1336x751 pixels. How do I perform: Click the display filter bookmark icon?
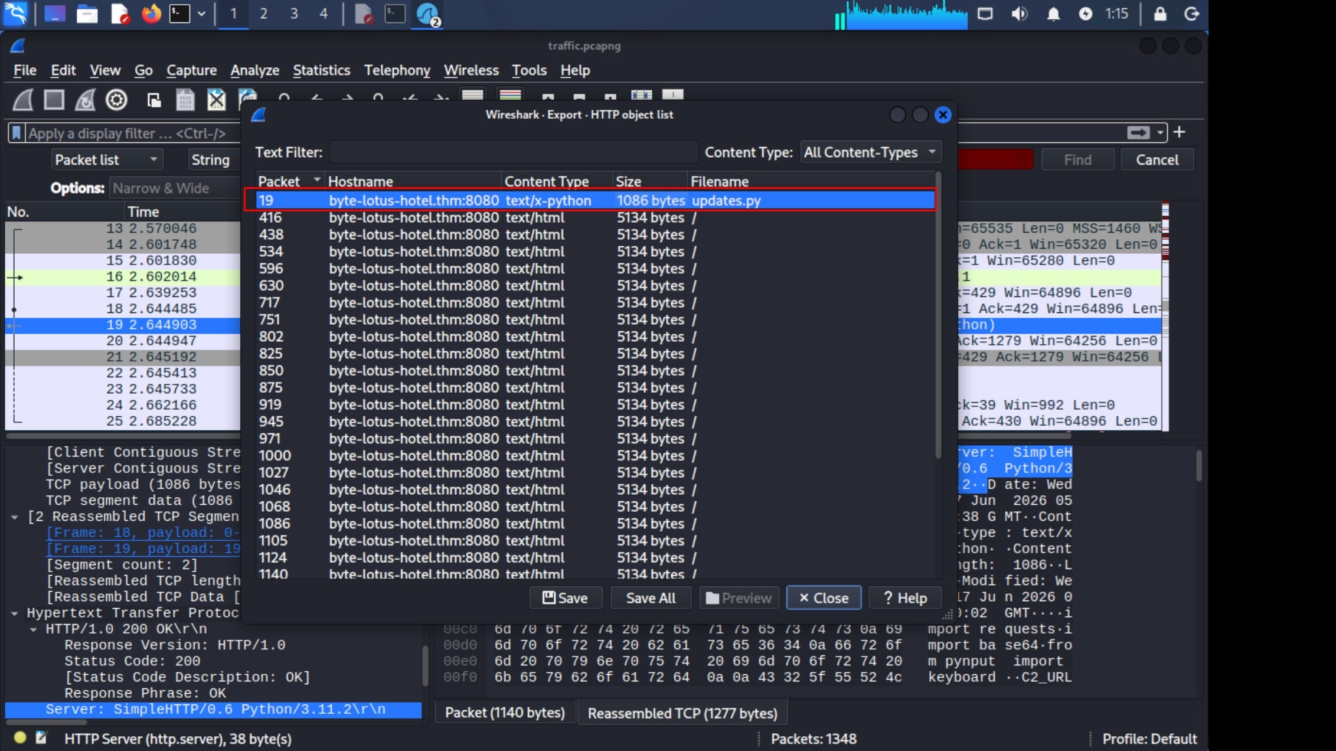pyautogui.click(x=17, y=133)
